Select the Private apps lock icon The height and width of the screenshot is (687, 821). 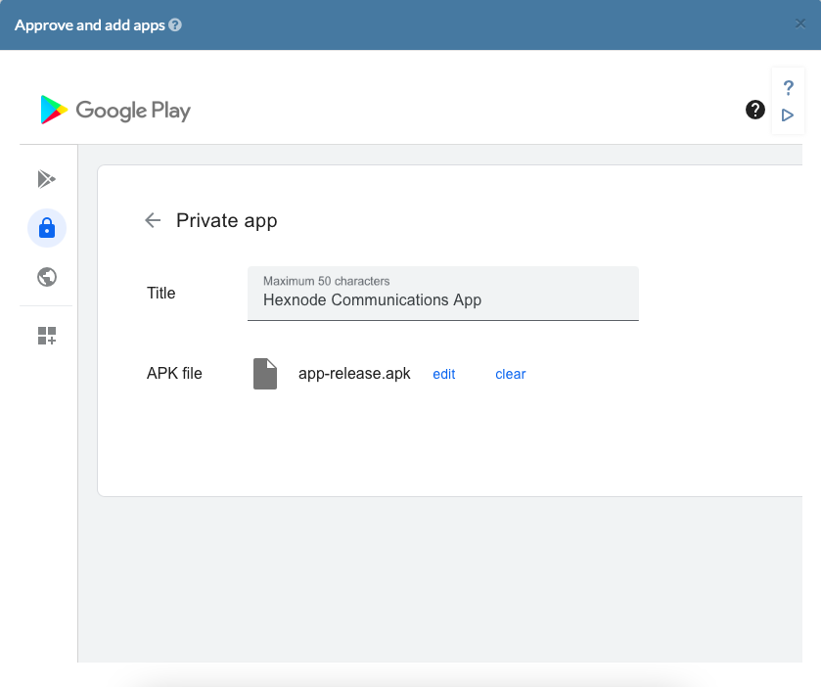[47, 228]
